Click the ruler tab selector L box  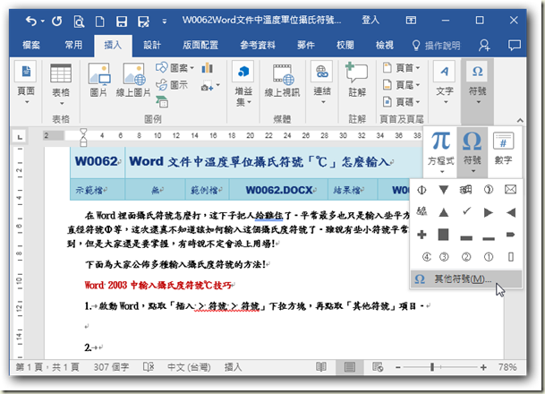click(20, 136)
